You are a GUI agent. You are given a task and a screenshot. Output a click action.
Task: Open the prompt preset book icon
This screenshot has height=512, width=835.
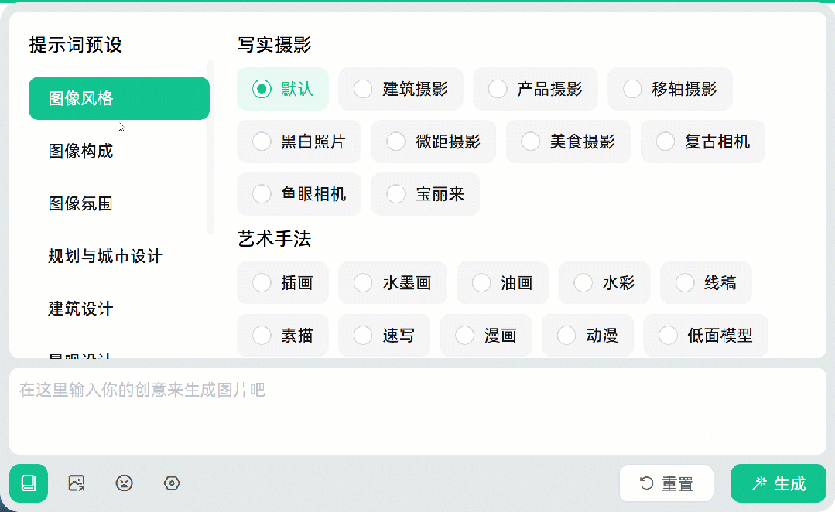coord(29,483)
